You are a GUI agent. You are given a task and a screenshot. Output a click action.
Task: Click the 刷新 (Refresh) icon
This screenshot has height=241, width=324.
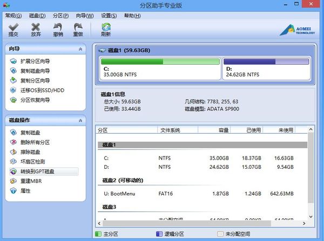click(x=106, y=27)
